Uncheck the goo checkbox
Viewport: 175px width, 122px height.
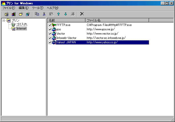(50, 29)
